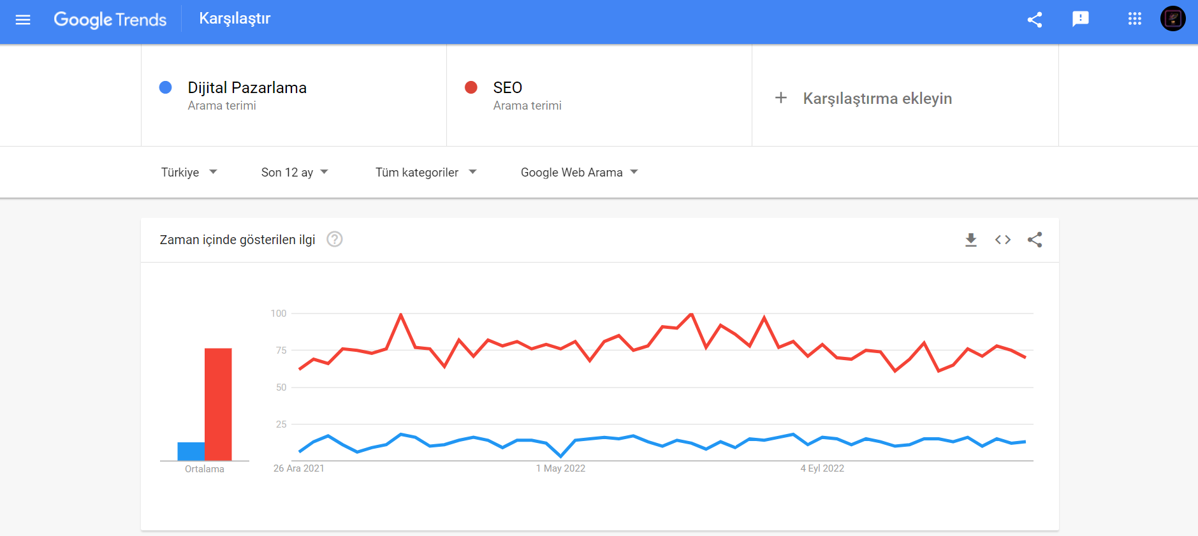Click the plus icon to add comparison

click(x=781, y=98)
